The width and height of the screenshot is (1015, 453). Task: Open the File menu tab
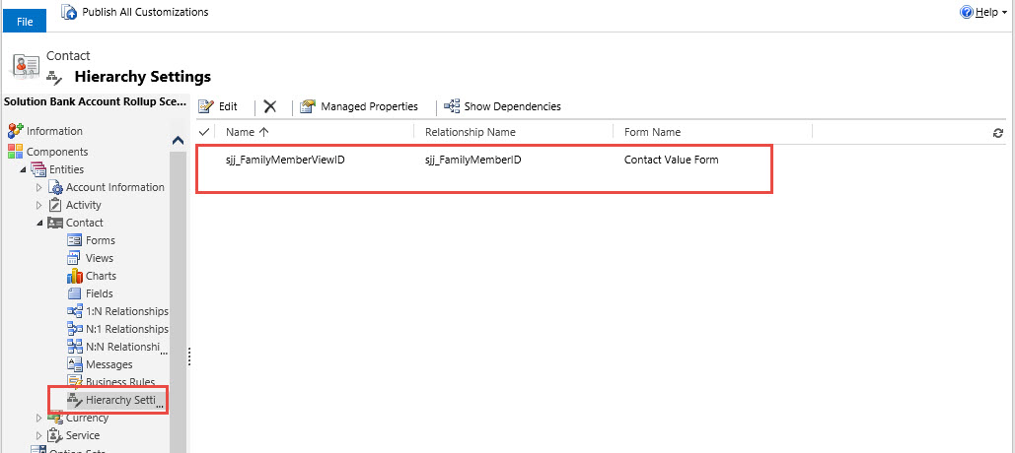(25, 21)
